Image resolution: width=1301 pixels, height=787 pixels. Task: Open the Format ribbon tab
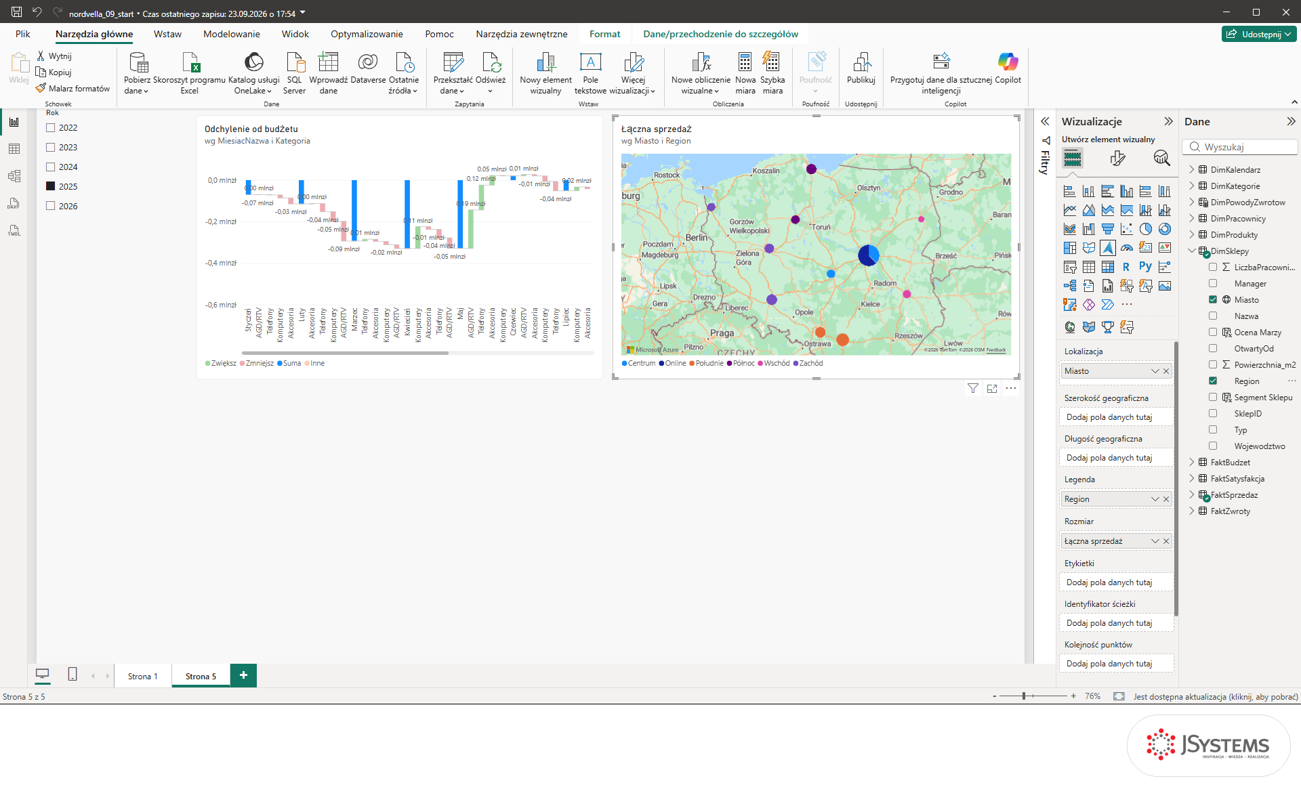pos(604,34)
